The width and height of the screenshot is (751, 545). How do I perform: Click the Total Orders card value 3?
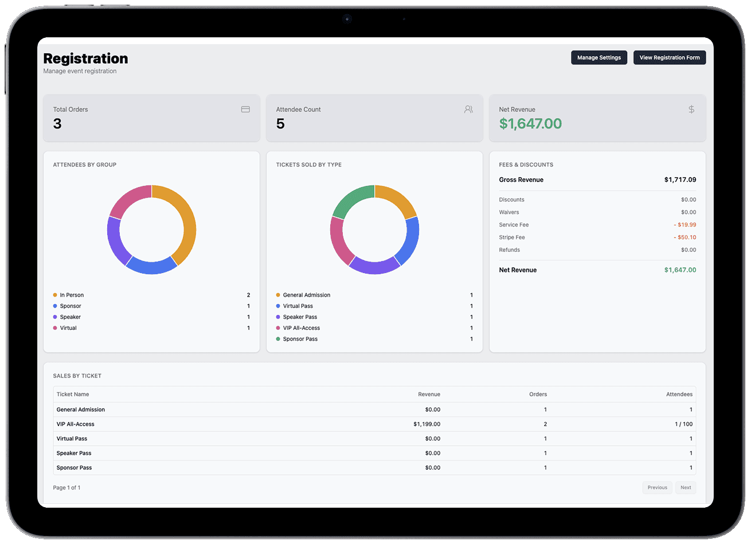pyautogui.click(x=57, y=123)
